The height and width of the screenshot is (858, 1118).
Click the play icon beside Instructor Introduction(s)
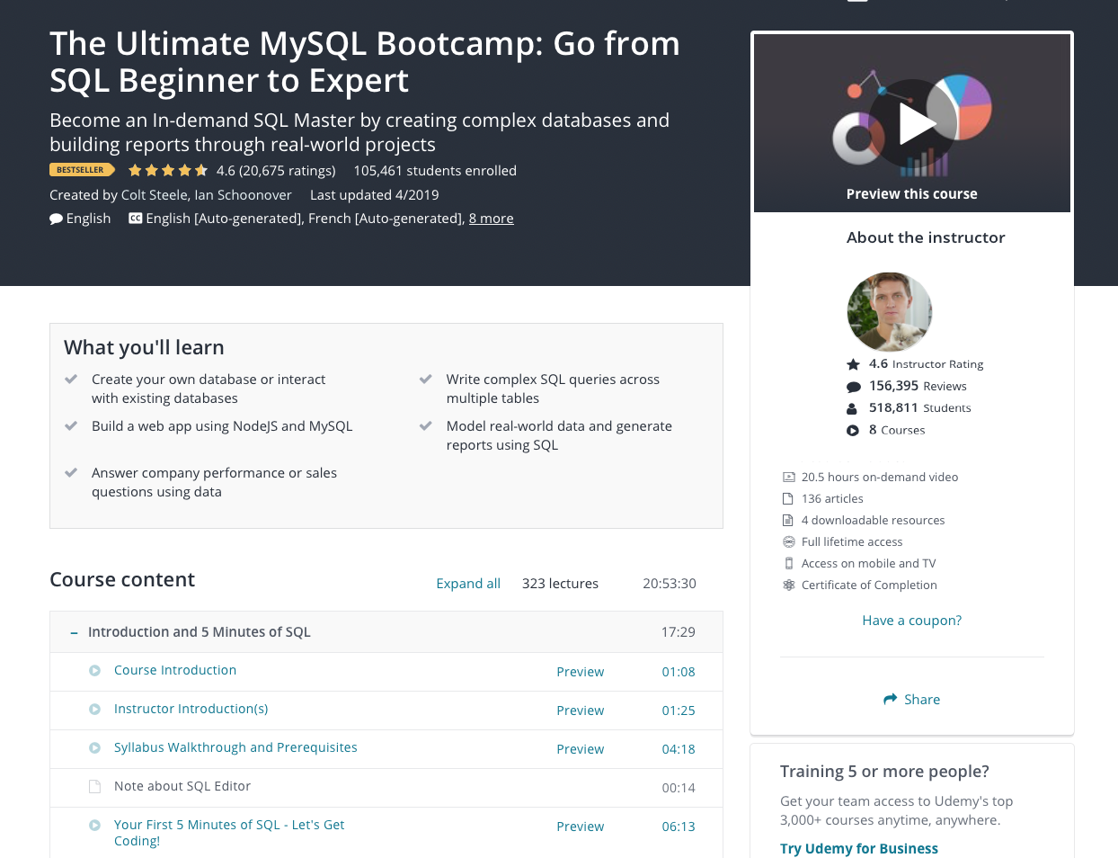coord(94,710)
